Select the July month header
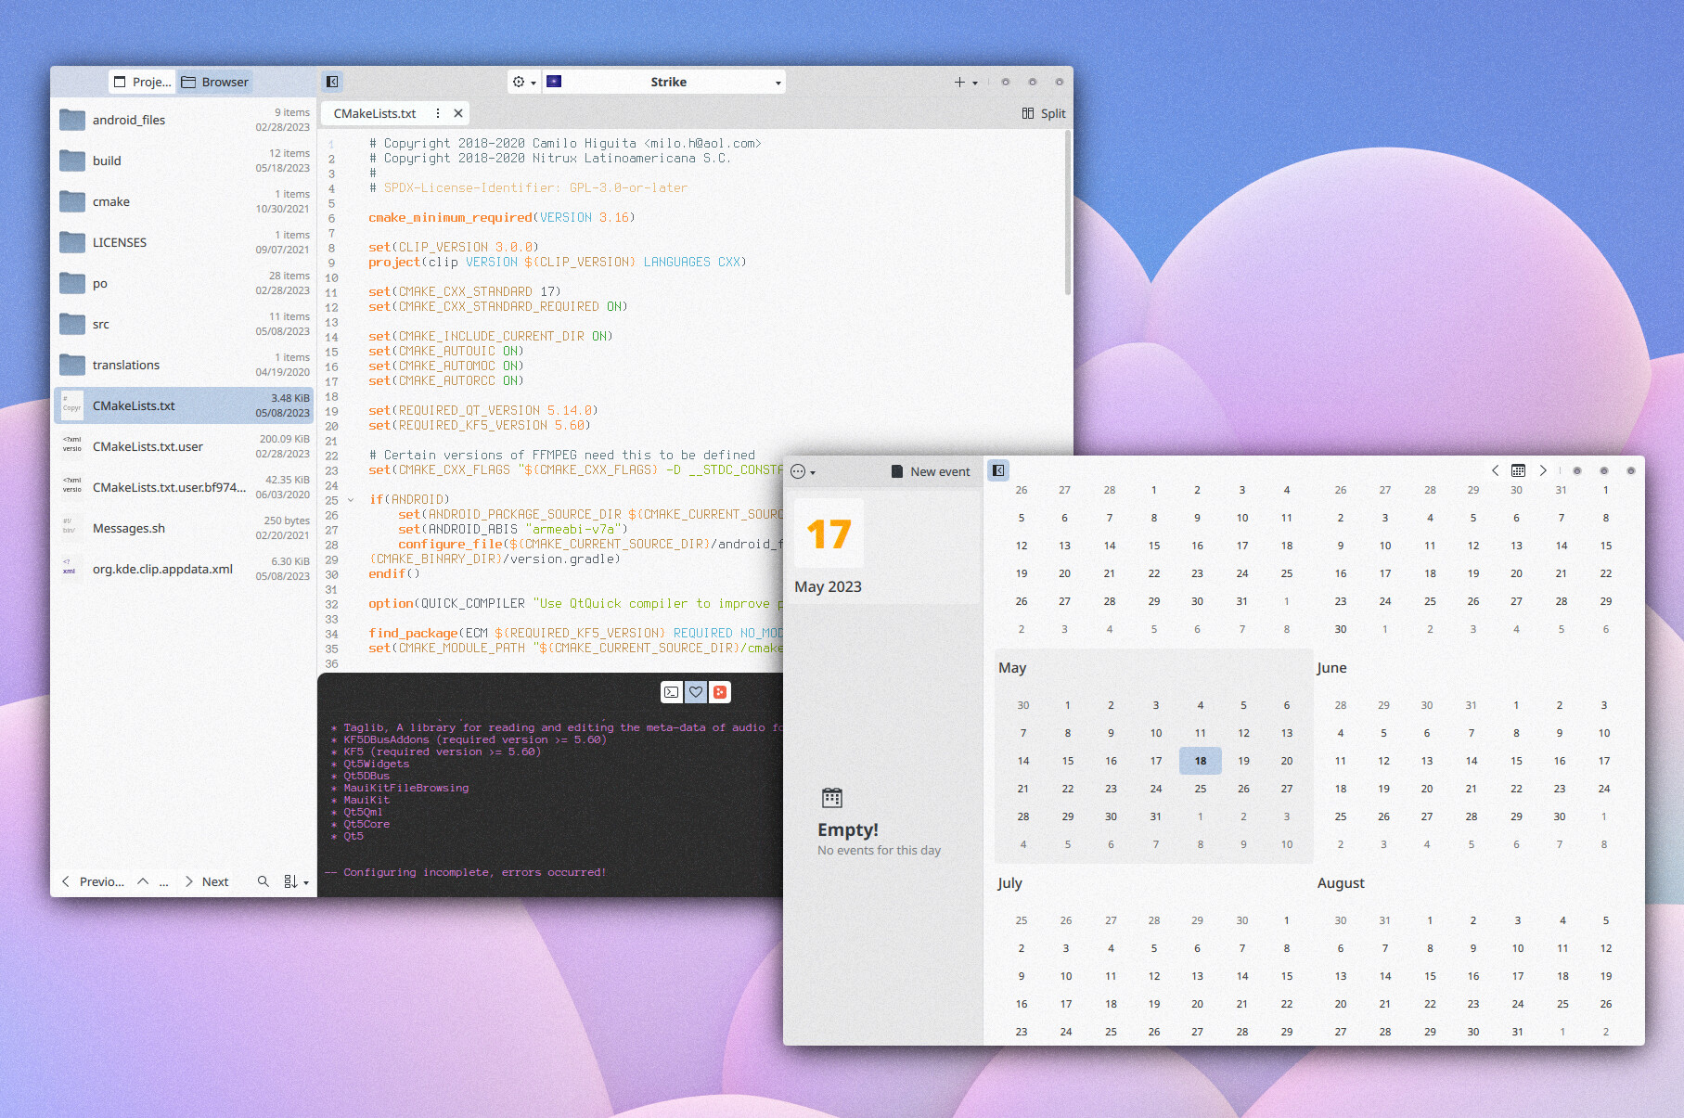 (x=1010, y=883)
